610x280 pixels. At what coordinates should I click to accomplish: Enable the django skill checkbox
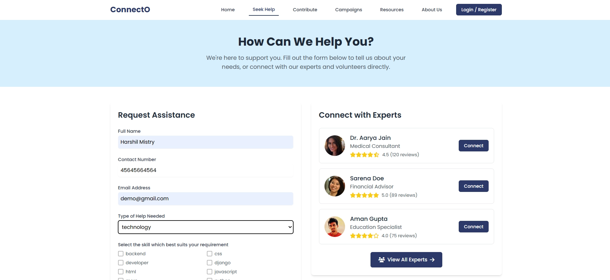point(210,263)
